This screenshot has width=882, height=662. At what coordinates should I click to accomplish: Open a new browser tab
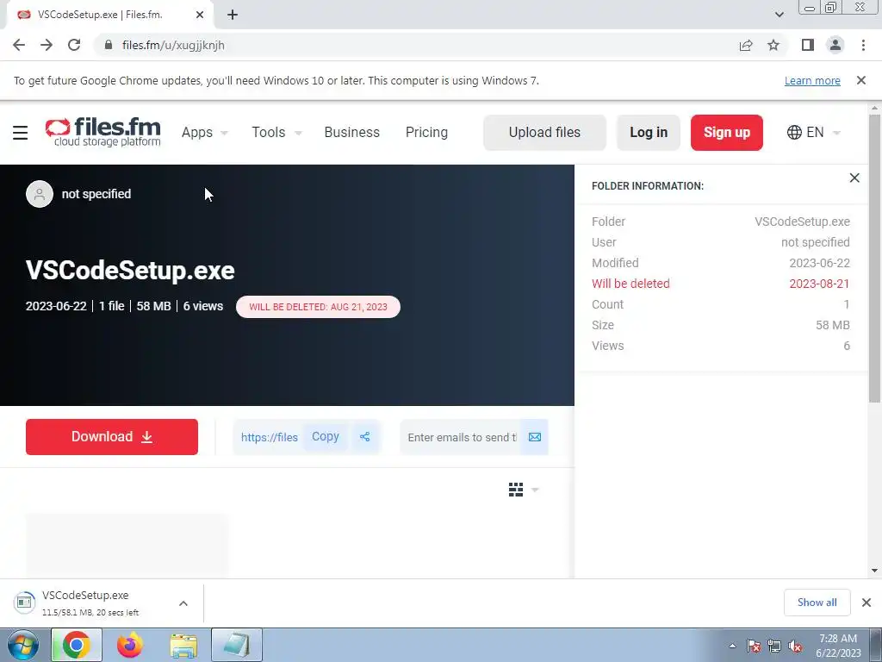[233, 15]
